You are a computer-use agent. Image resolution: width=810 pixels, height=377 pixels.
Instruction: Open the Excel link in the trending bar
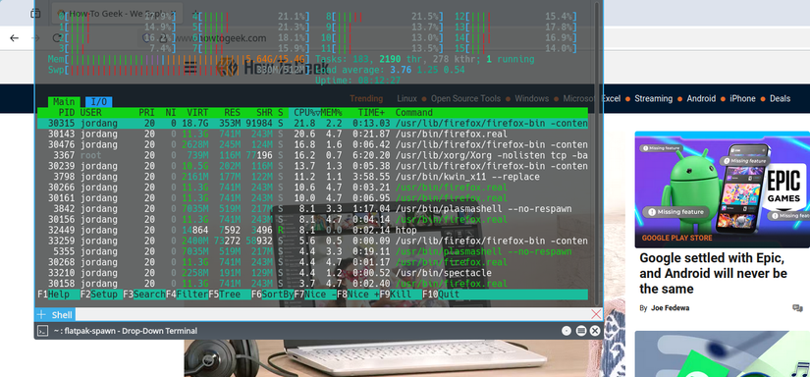pyautogui.click(x=611, y=98)
